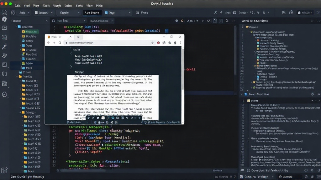Collapse the right panel using its header up chevron

coord(312,21)
